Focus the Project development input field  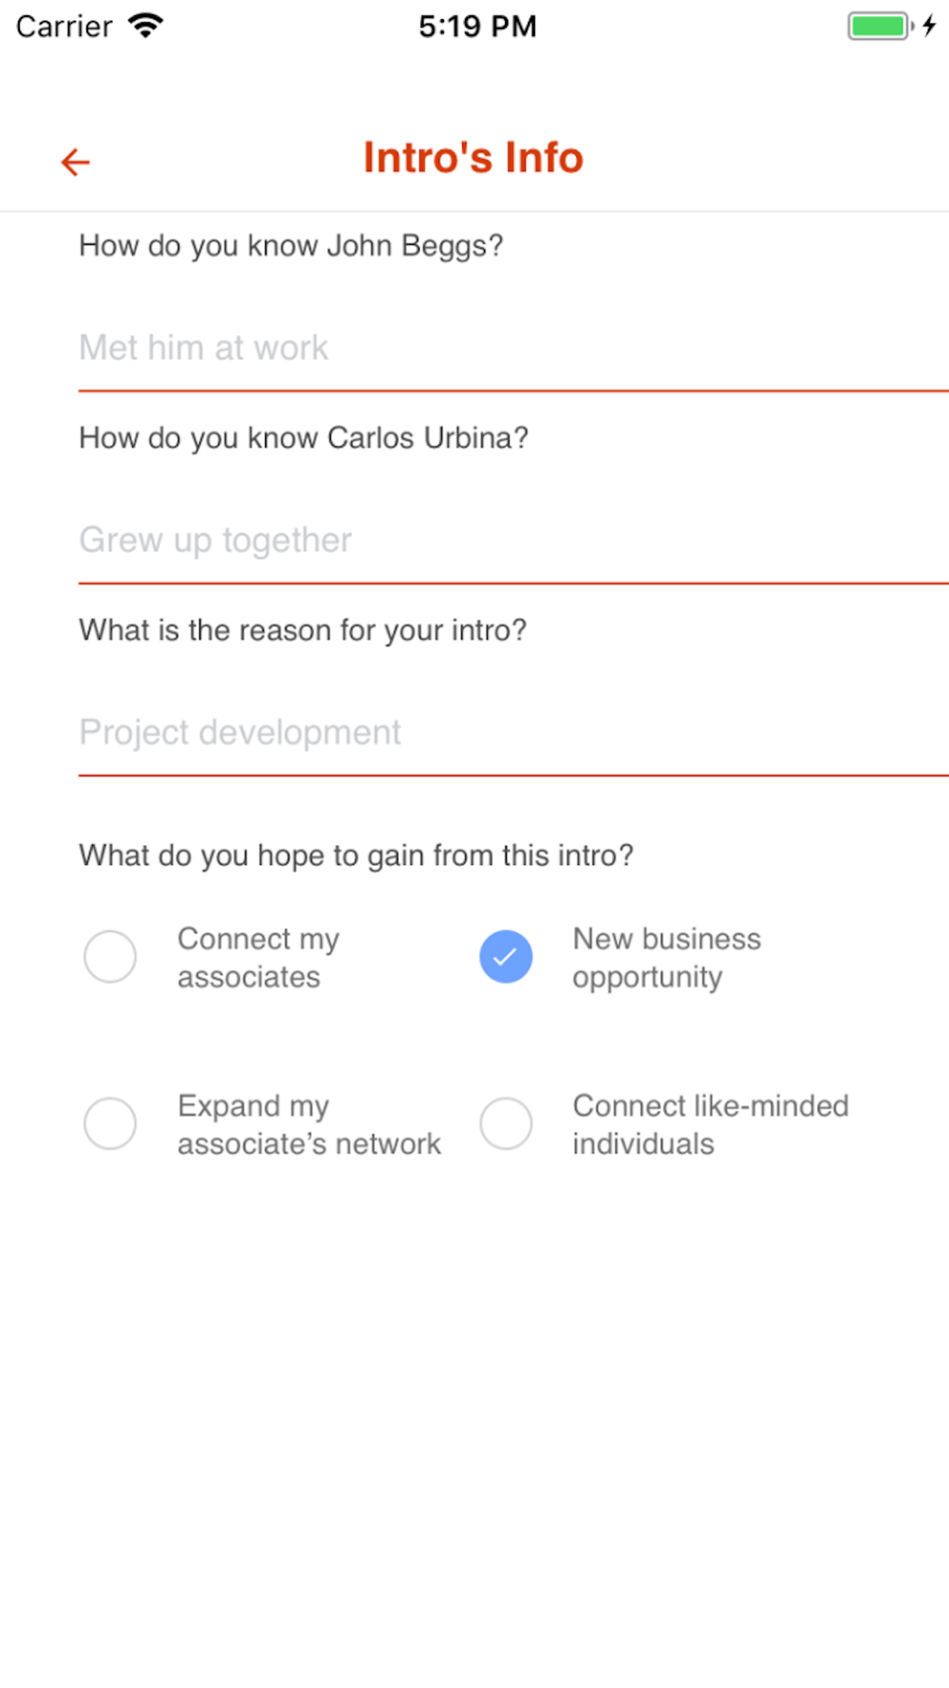click(513, 733)
